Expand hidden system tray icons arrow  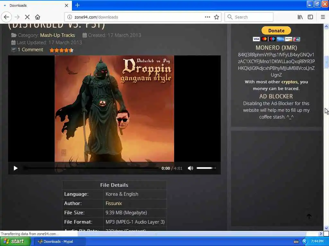coord(305,242)
